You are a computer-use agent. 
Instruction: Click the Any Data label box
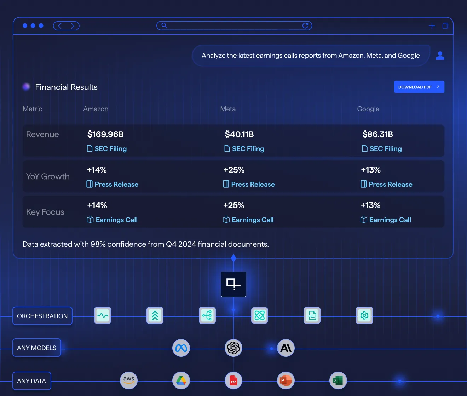point(32,381)
